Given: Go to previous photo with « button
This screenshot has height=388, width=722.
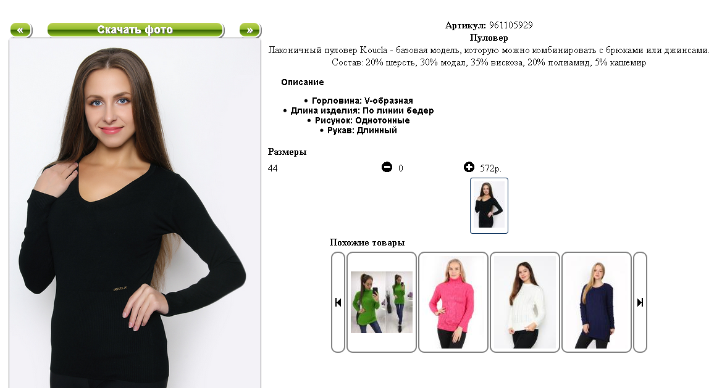Looking at the screenshot, I should (21, 30).
